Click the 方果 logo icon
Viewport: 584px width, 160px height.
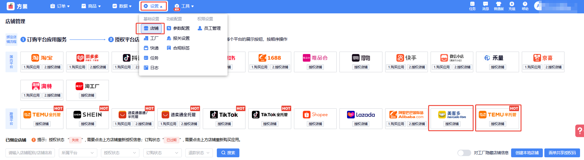[x=11, y=6]
